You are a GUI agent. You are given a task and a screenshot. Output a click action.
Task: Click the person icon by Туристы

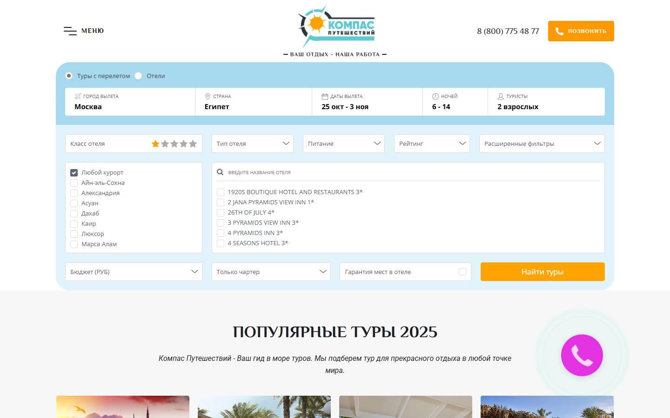[x=501, y=96]
